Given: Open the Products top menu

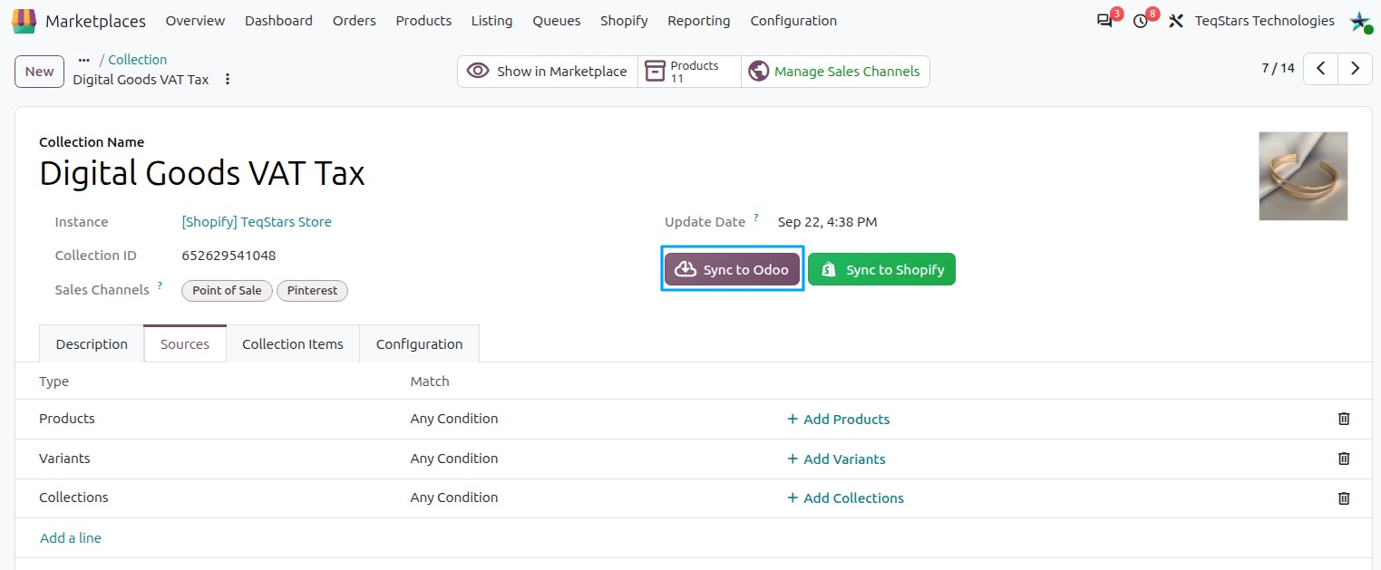Looking at the screenshot, I should [423, 21].
